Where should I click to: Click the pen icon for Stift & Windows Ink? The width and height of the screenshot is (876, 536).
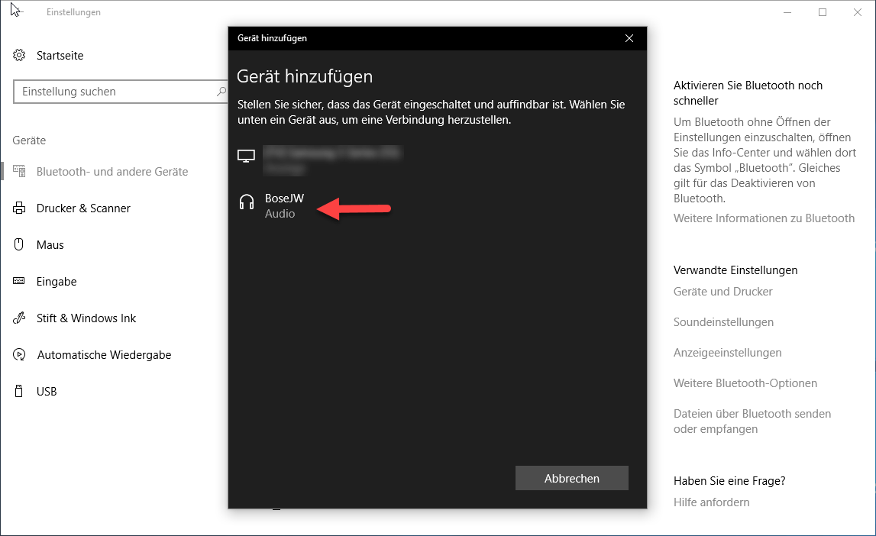[20, 318]
